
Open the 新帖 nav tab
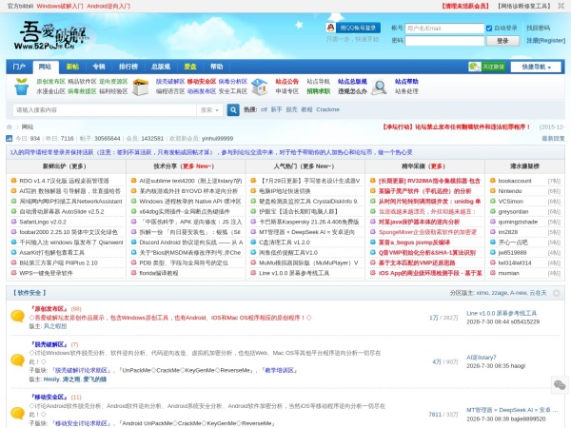[72, 67]
